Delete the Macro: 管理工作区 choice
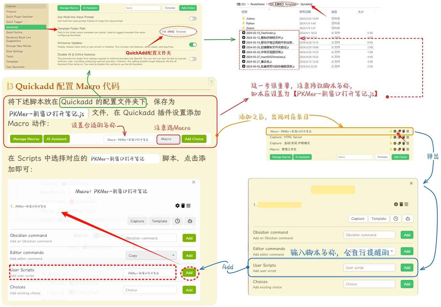This screenshot has width=441, height=307. tap(404, 149)
